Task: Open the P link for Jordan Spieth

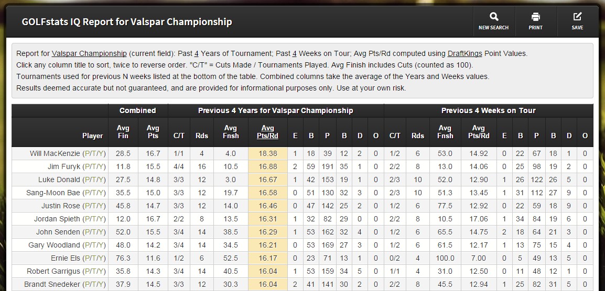Action: coord(87,219)
